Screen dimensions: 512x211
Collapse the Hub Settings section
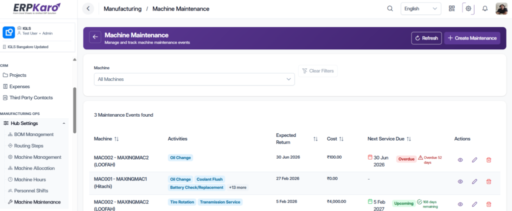tap(63, 123)
